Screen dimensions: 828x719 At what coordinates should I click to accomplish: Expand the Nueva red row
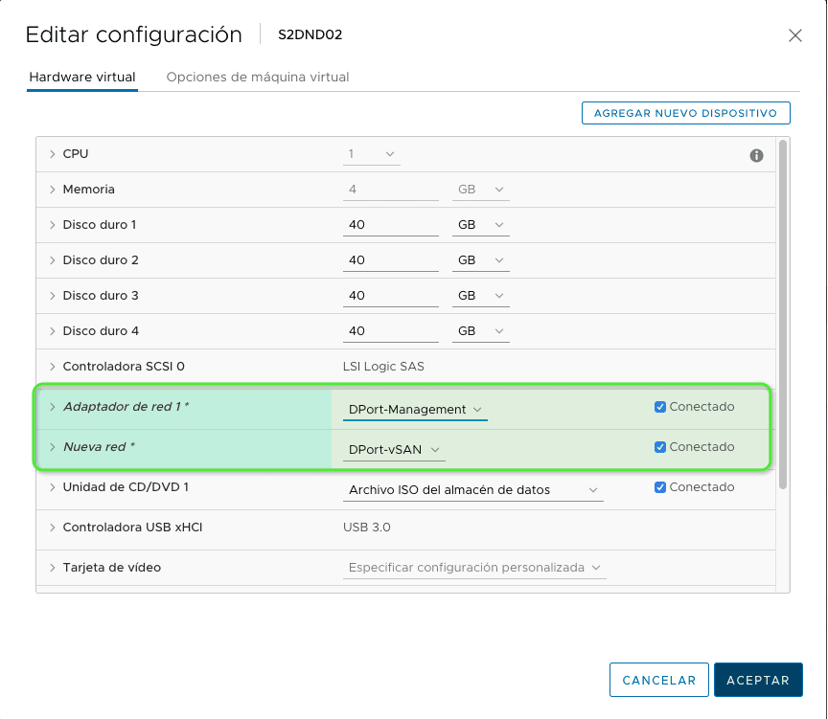coord(52,446)
